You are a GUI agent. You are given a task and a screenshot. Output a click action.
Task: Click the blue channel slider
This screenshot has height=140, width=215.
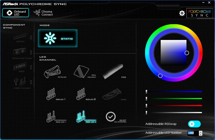pos(174,91)
